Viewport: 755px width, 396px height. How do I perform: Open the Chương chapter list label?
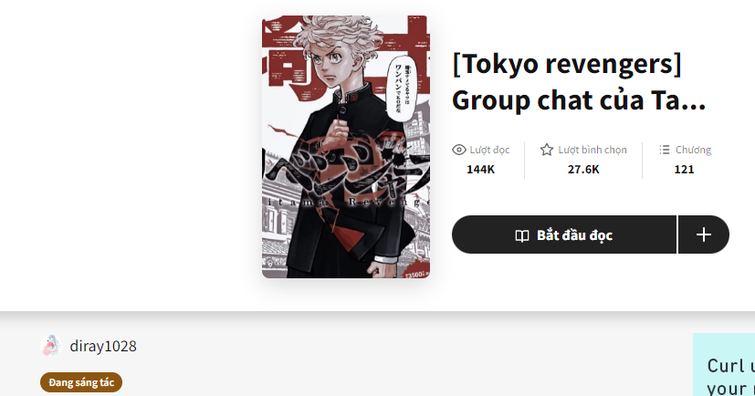tap(693, 151)
